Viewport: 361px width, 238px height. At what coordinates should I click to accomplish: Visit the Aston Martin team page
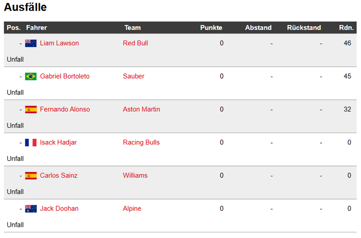tap(141, 109)
